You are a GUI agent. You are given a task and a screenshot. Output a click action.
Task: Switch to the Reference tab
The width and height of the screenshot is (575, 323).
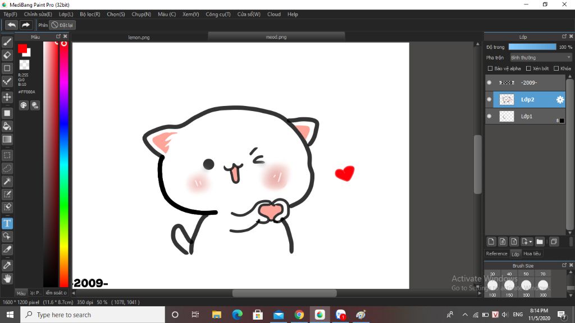pos(496,253)
